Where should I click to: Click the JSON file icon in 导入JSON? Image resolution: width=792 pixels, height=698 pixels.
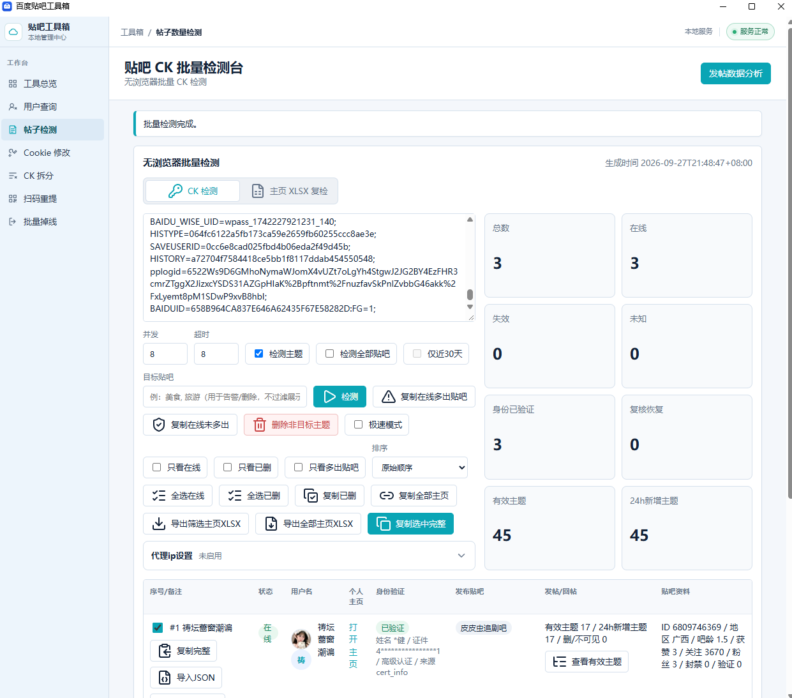(165, 678)
